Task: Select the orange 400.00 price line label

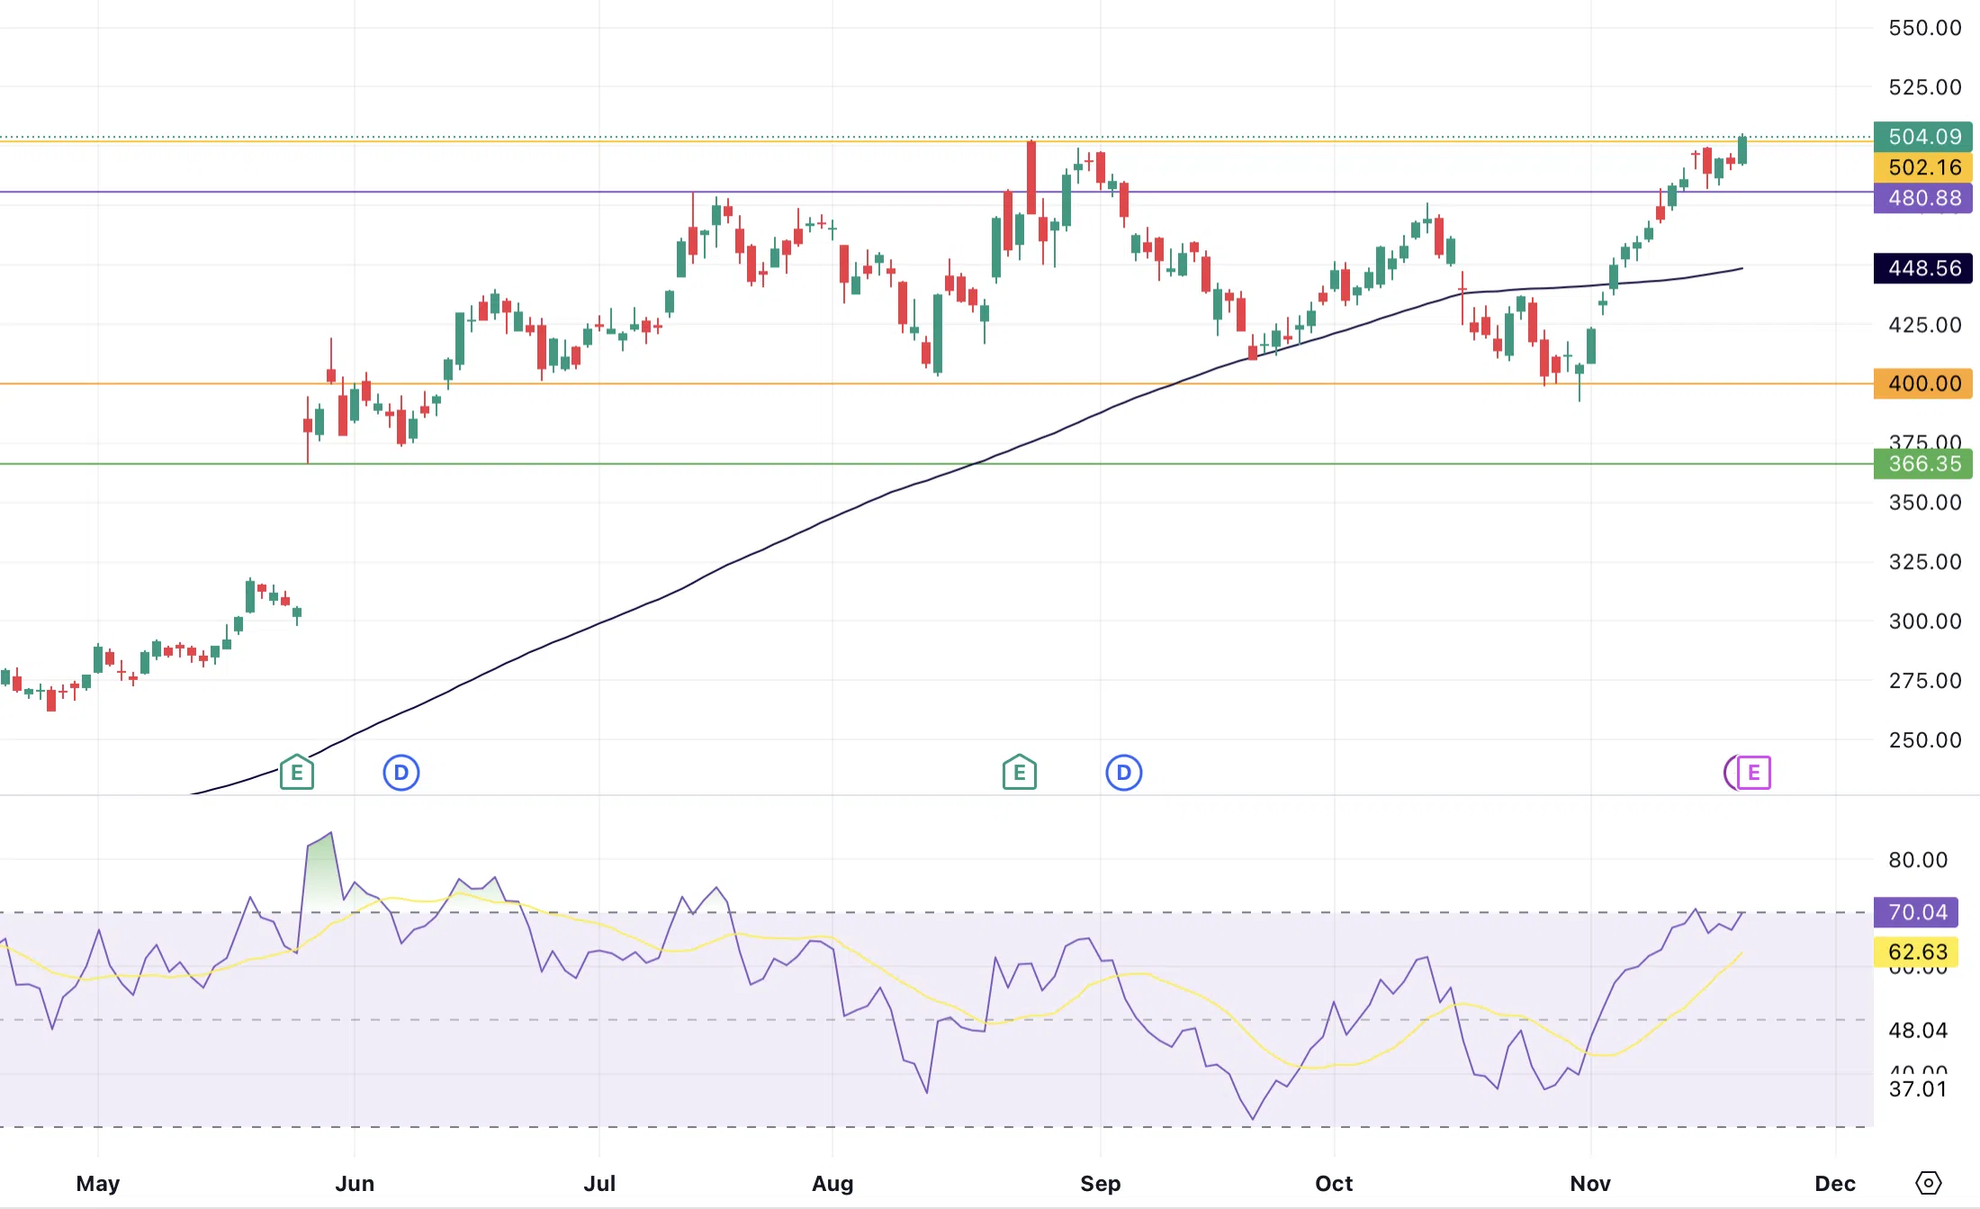Action: (x=1923, y=383)
